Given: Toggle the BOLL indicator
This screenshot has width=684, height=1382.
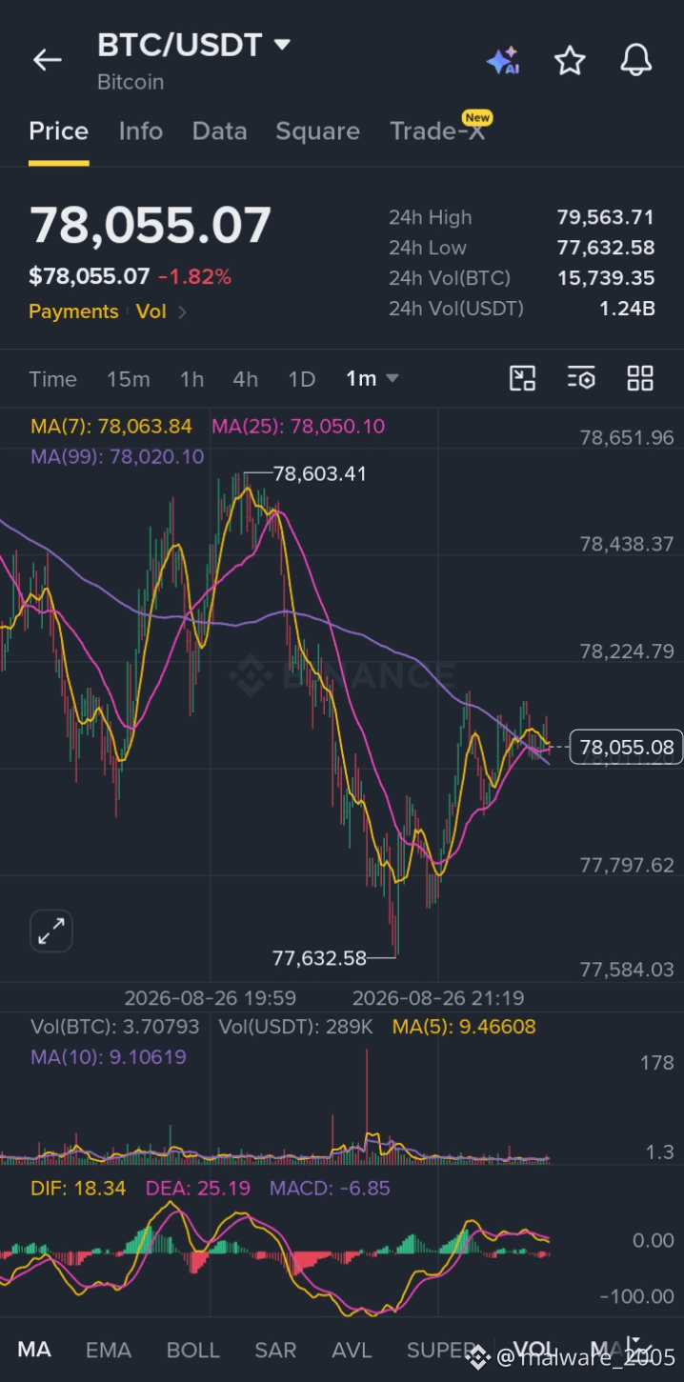Looking at the screenshot, I should click(x=192, y=1350).
